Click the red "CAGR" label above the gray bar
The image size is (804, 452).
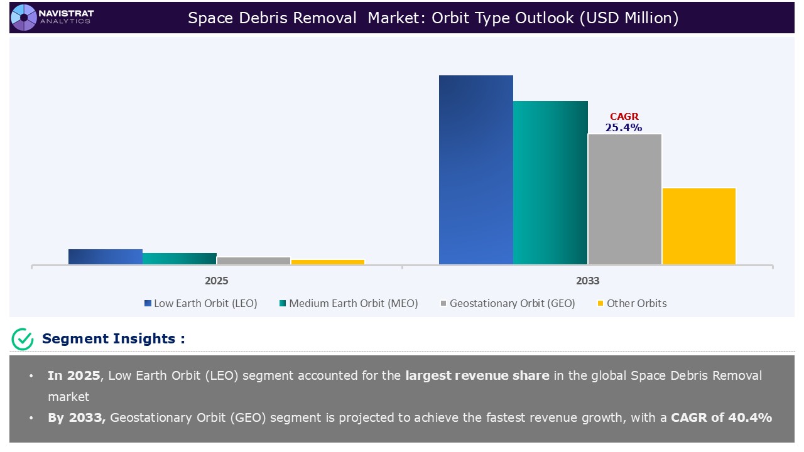click(x=624, y=117)
